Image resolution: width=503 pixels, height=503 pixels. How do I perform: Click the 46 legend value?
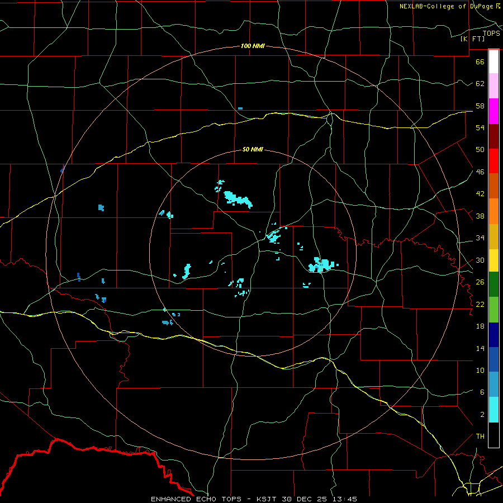click(480, 172)
